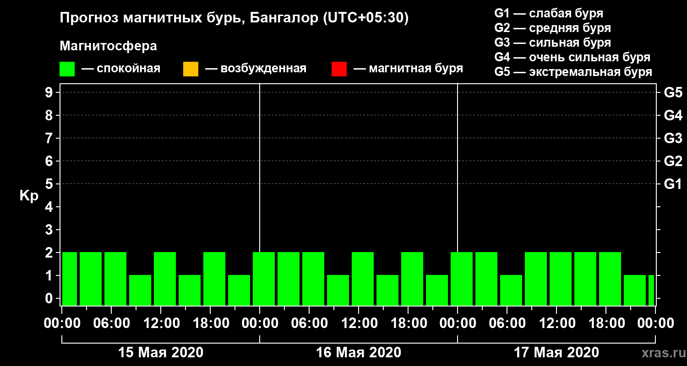687x366 pixels.
Task: Click the Kp 2 bar crossing midnight into 16 Мая
Action: [264, 279]
